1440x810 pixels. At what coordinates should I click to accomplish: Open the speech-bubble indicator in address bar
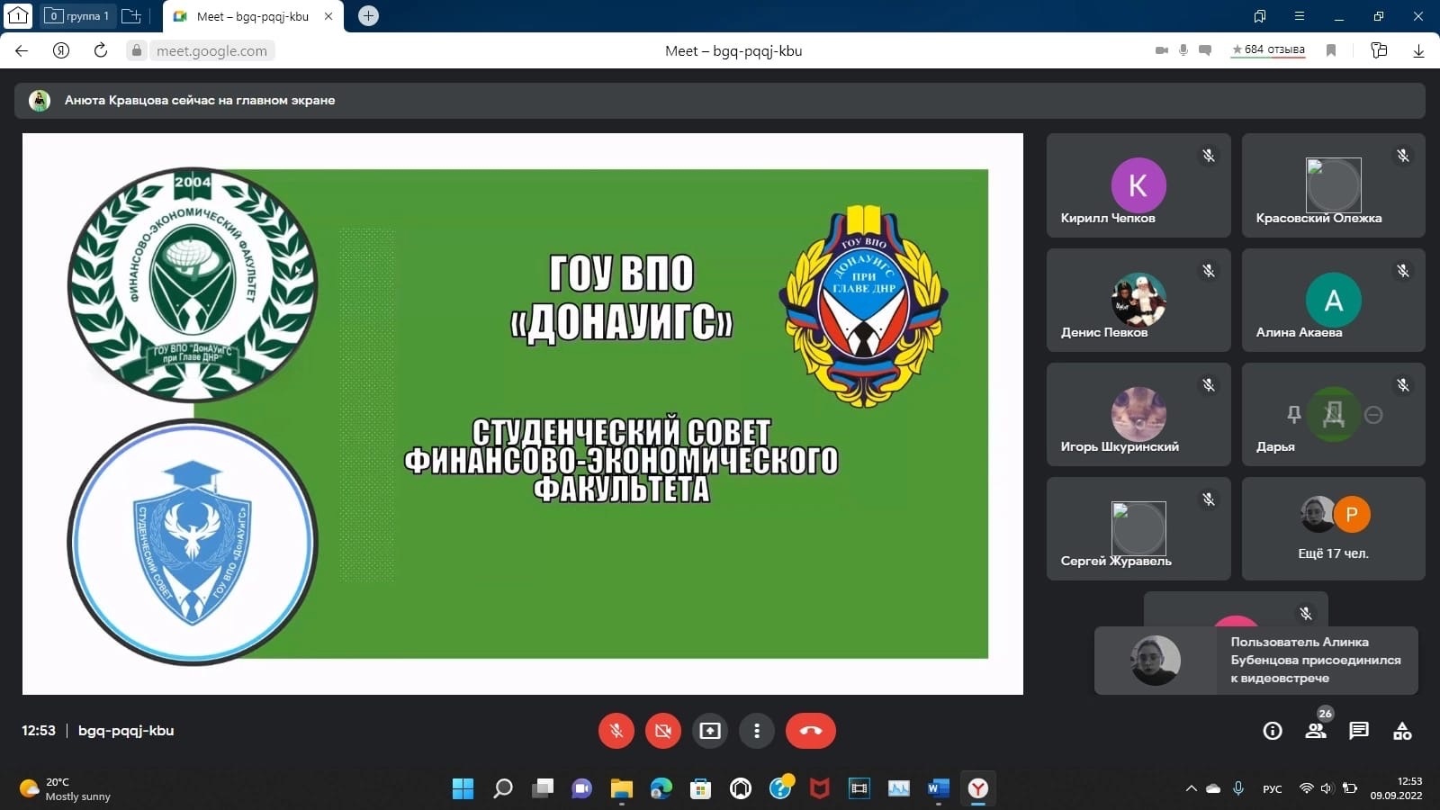[x=1205, y=50]
